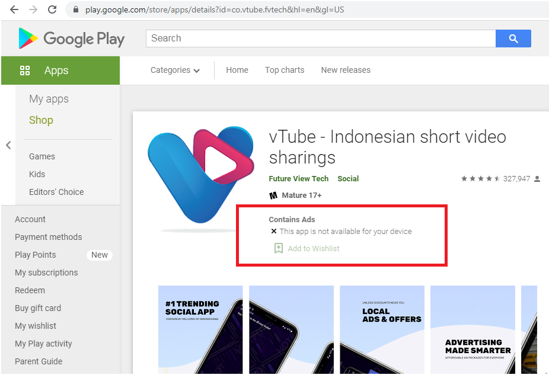Viewport: 549px width, 391px height.
Task: Click the New badge beside Play Points
Action: click(x=100, y=255)
